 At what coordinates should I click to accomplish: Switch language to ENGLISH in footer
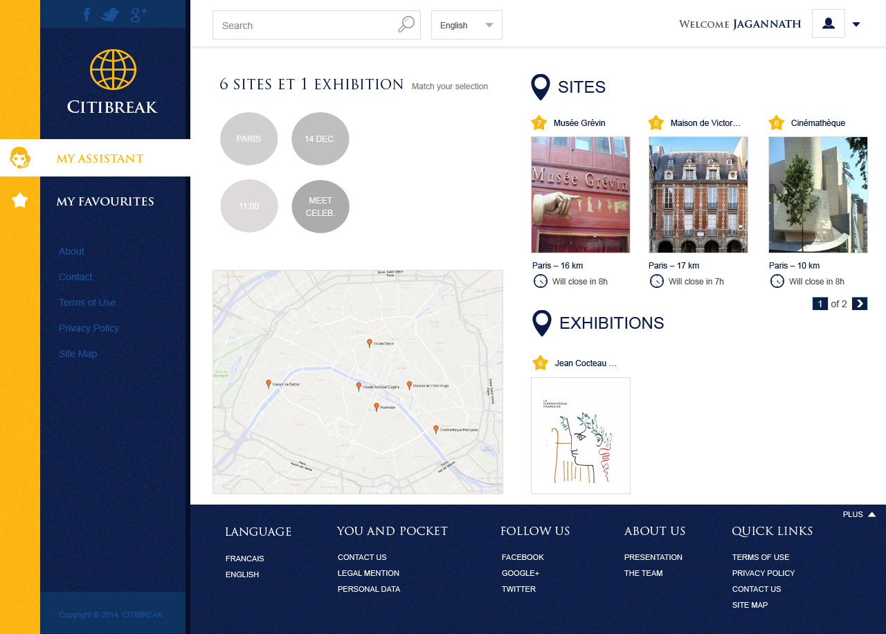(x=242, y=574)
